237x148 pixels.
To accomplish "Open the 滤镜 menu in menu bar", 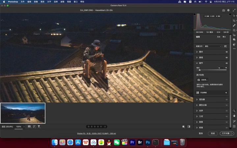I will (62, 2).
